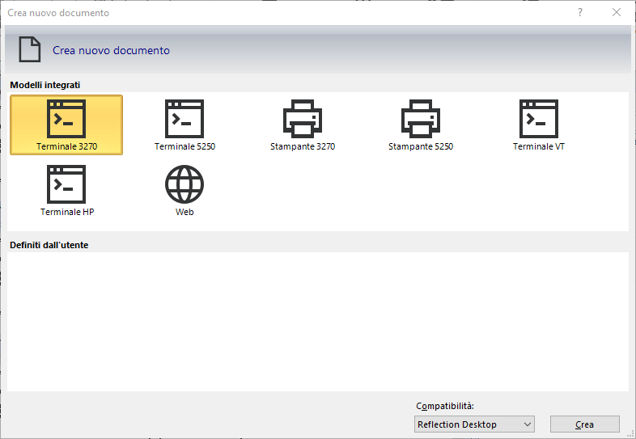Pick the Web globe icon
The image size is (636, 439).
tap(184, 184)
